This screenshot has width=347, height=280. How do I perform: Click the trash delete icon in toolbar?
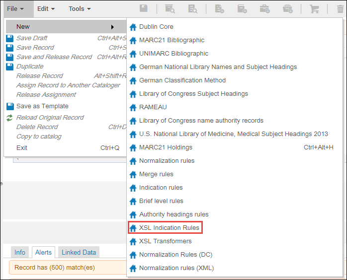340,8
